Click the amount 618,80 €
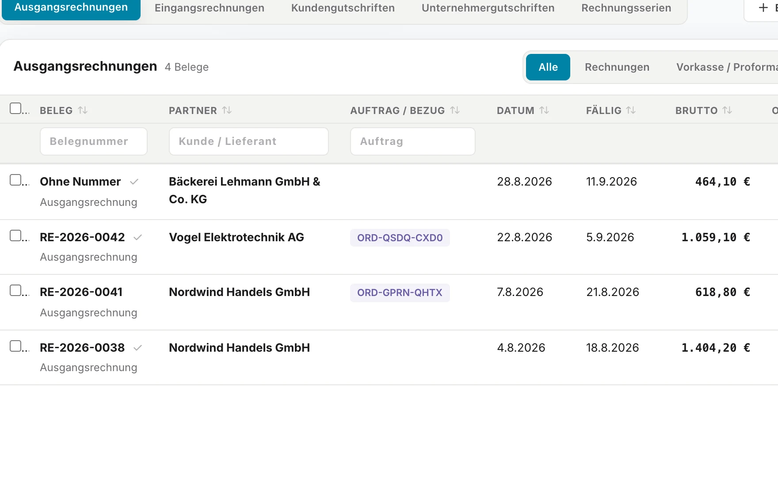Screen dimensions: 778x486 click(x=723, y=292)
